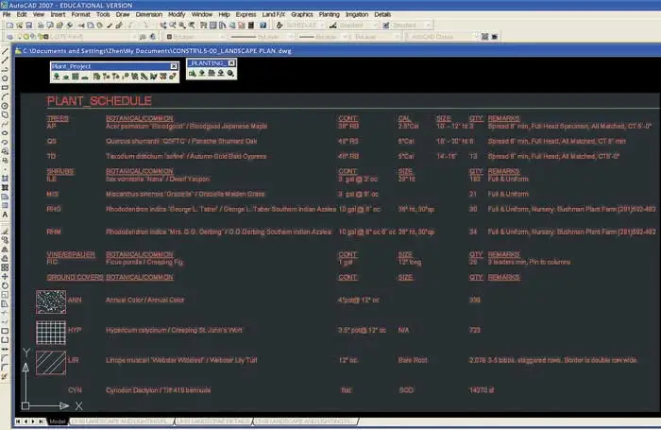Click the first icon in Plant_Project toolbar
This screenshot has width=661, height=430.
point(56,77)
